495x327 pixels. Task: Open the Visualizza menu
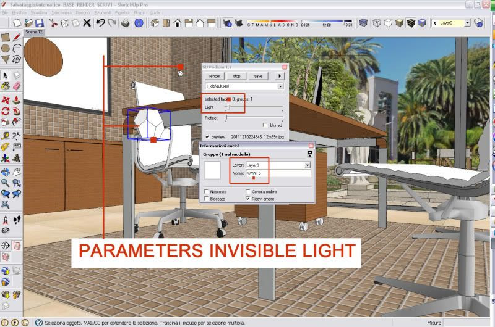(x=39, y=12)
